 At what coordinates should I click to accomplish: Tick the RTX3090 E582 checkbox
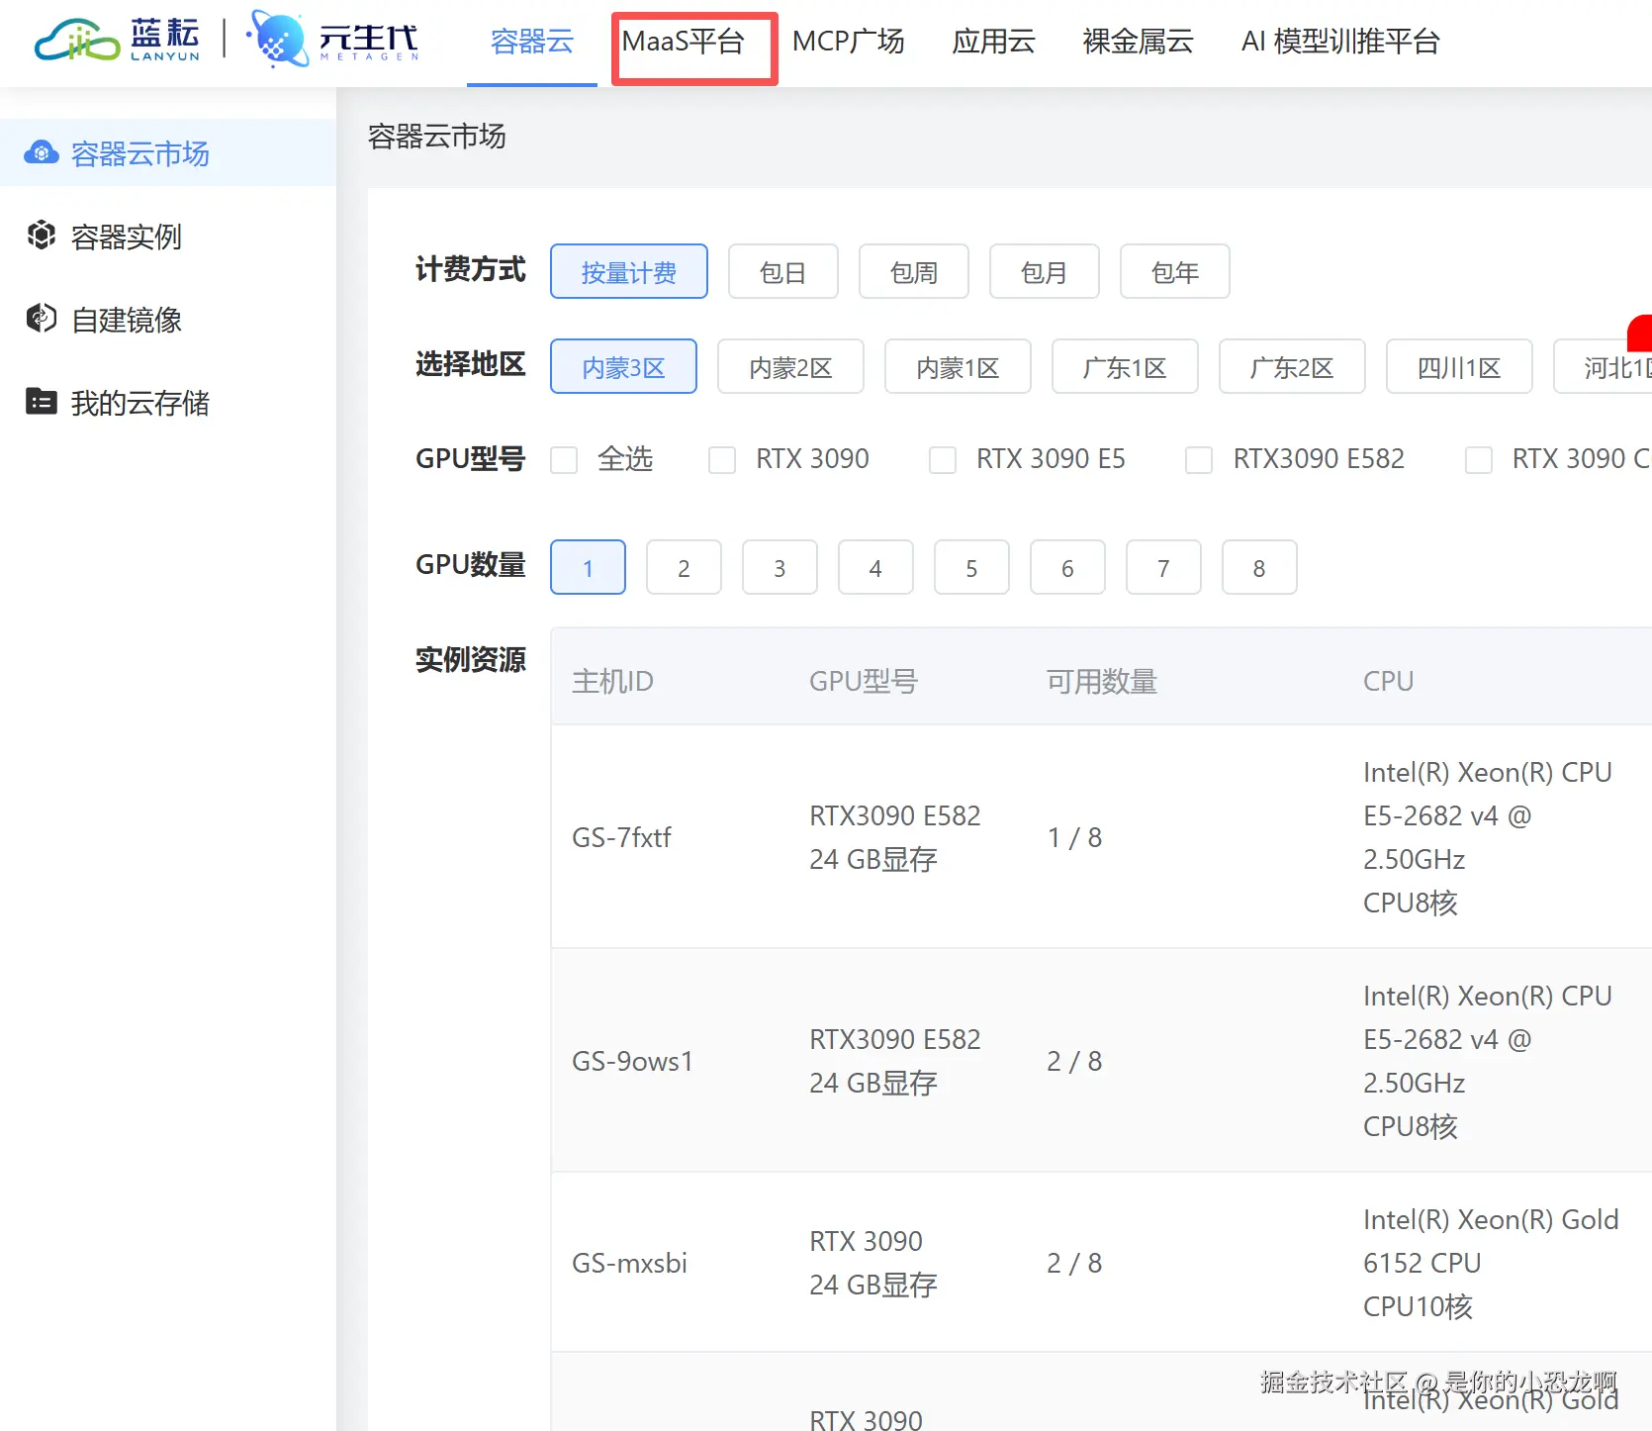1199,459
